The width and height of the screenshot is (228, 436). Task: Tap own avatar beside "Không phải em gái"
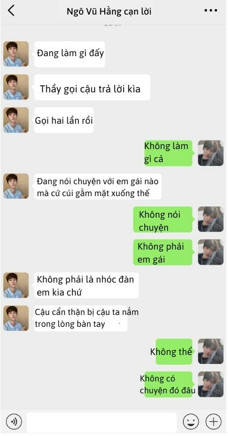pos(211,252)
